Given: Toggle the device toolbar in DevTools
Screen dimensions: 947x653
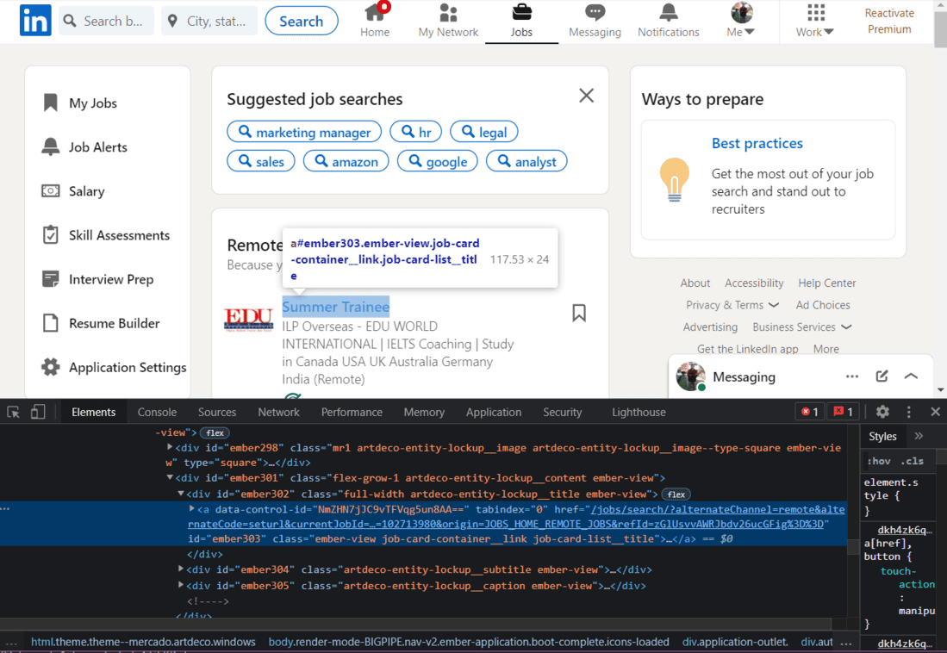Looking at the screenshot, I should tap(37, 412).
